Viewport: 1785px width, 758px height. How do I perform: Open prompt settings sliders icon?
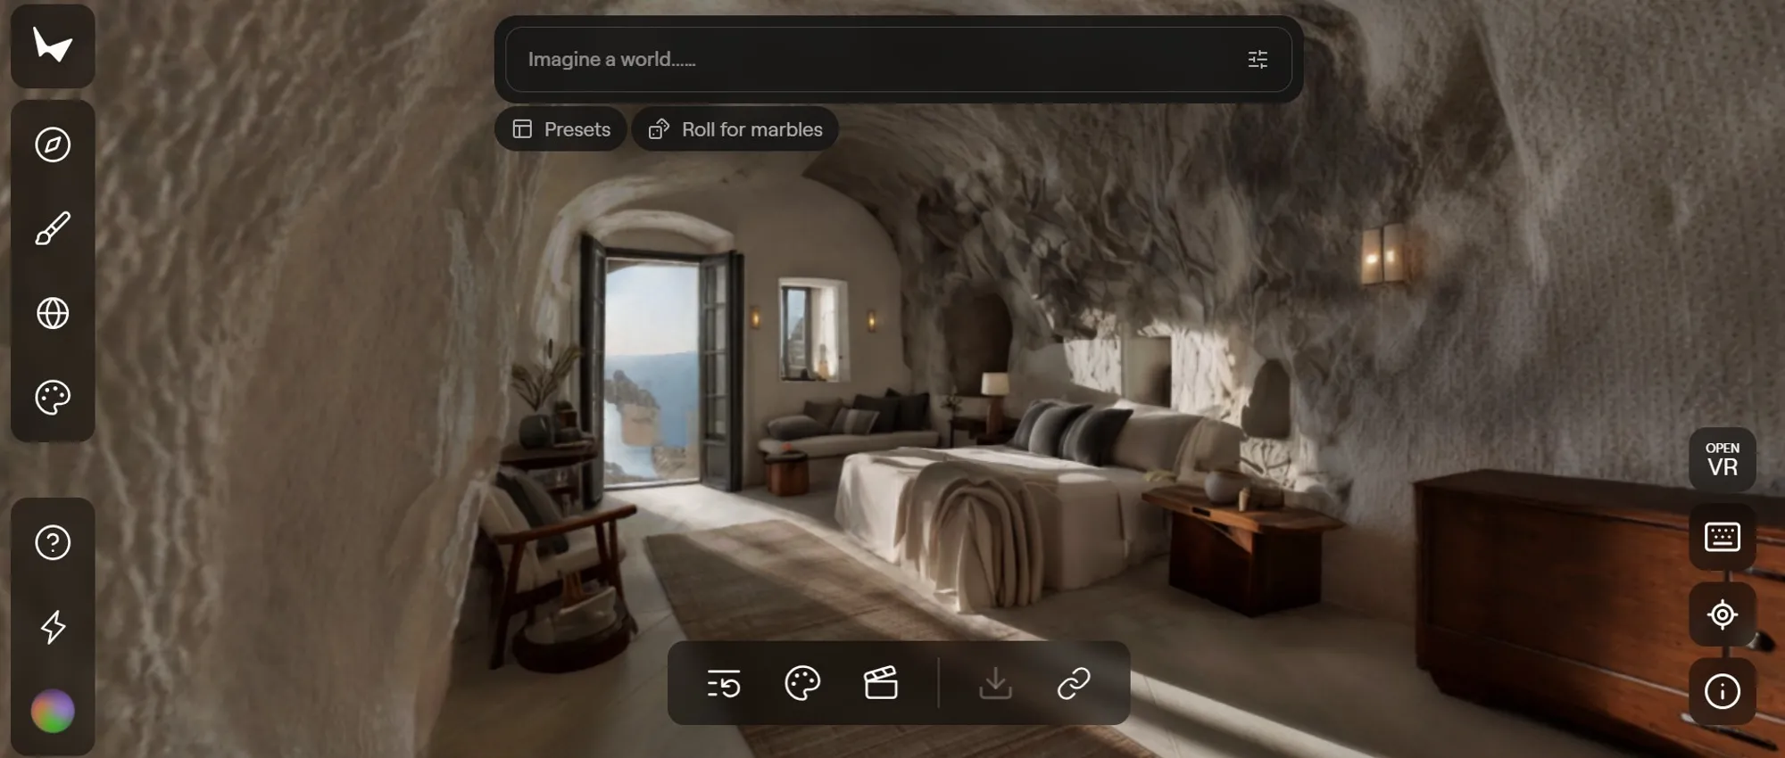tap(1258, 60)
